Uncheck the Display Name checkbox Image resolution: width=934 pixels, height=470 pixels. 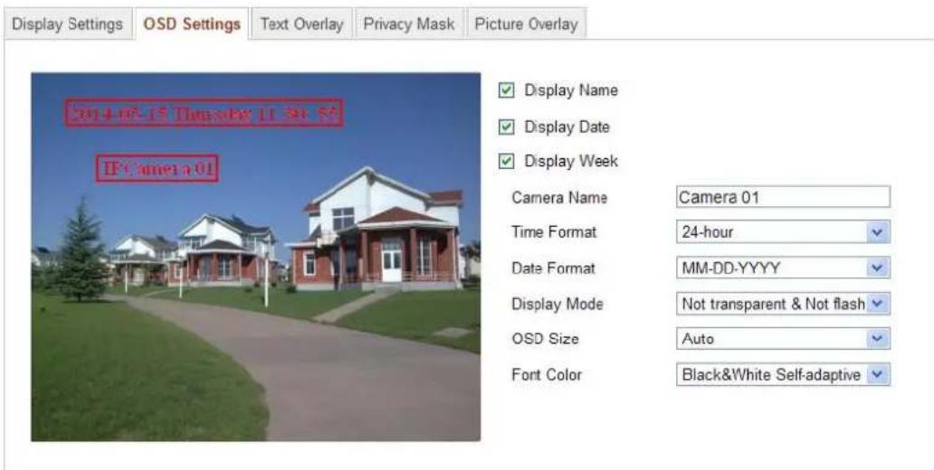506,90
